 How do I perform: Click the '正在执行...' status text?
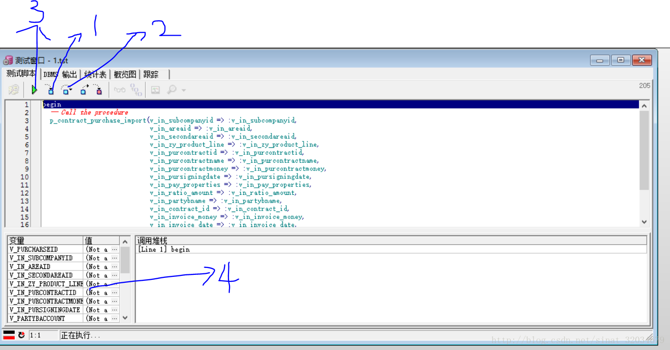(80, 335)
